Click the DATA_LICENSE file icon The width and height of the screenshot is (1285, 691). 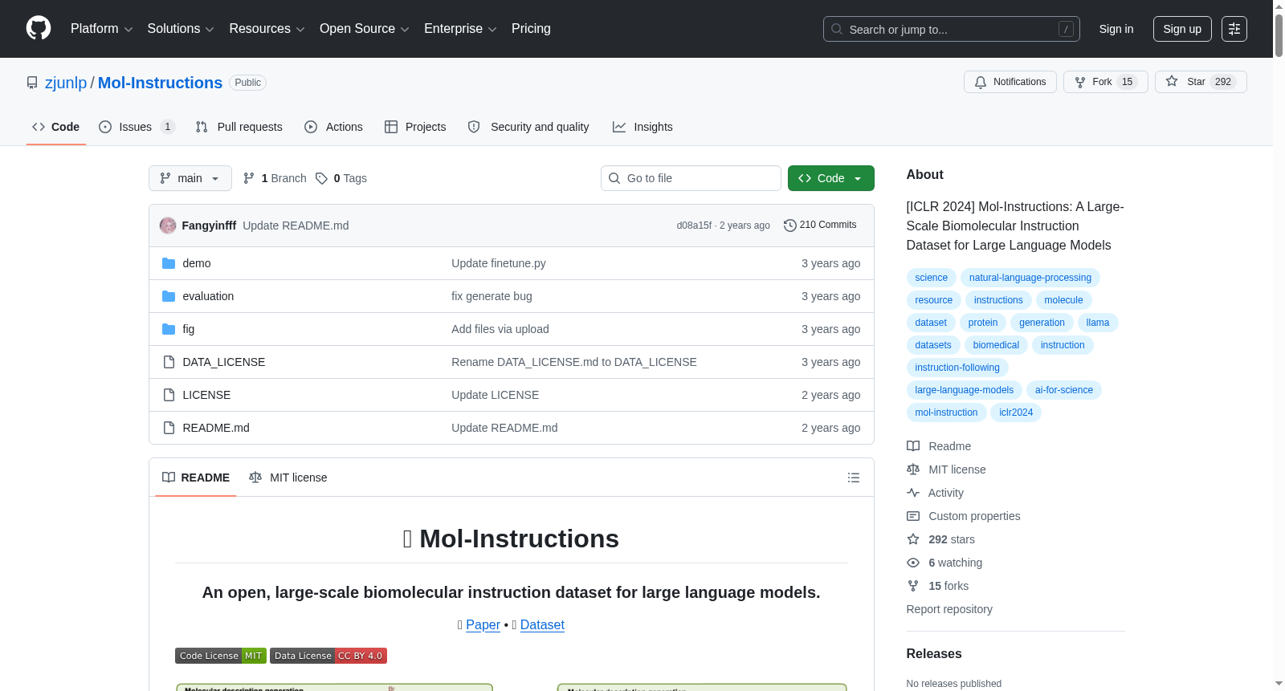pos(169,362)
